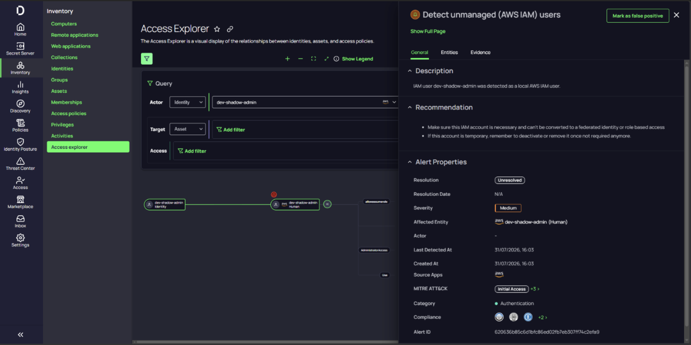Image resolution: width=691 pixels, height=345 pixels.
Task: Switch to the Evidence tab
Action: 481,53
